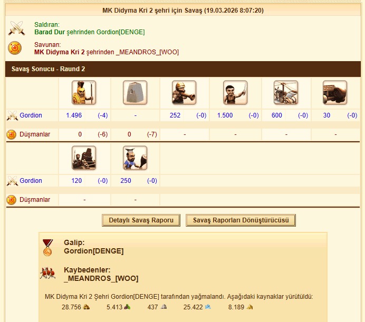This screenshot has width=365, height=322.
Task: Click the red shield defender icon
Action: pyautogui.click(x=15, y=48)
